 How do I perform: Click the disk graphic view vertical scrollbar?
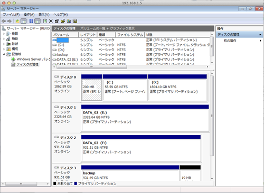[x=212, y=116]
